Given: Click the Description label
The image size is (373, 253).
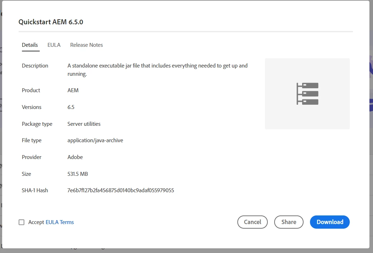Looking at the screenshot, I should tap(35, 65).
